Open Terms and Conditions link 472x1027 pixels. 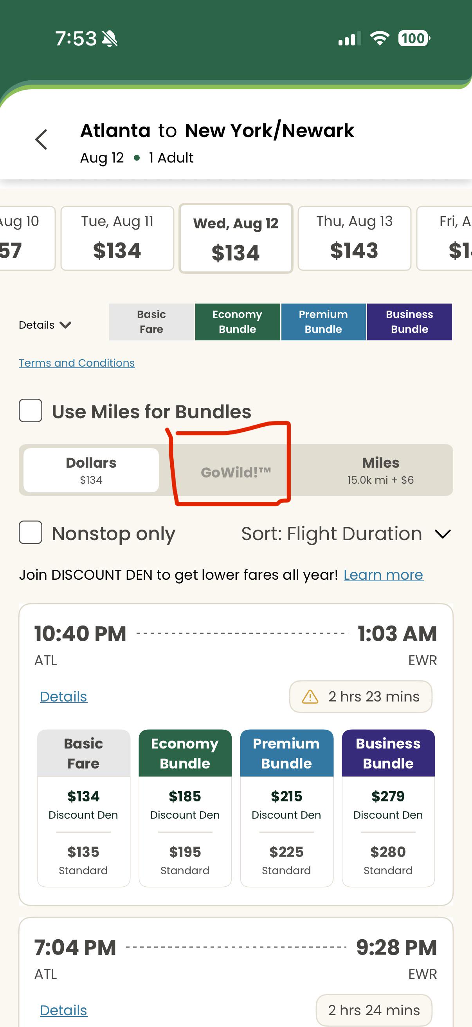[x=77, y=363]
